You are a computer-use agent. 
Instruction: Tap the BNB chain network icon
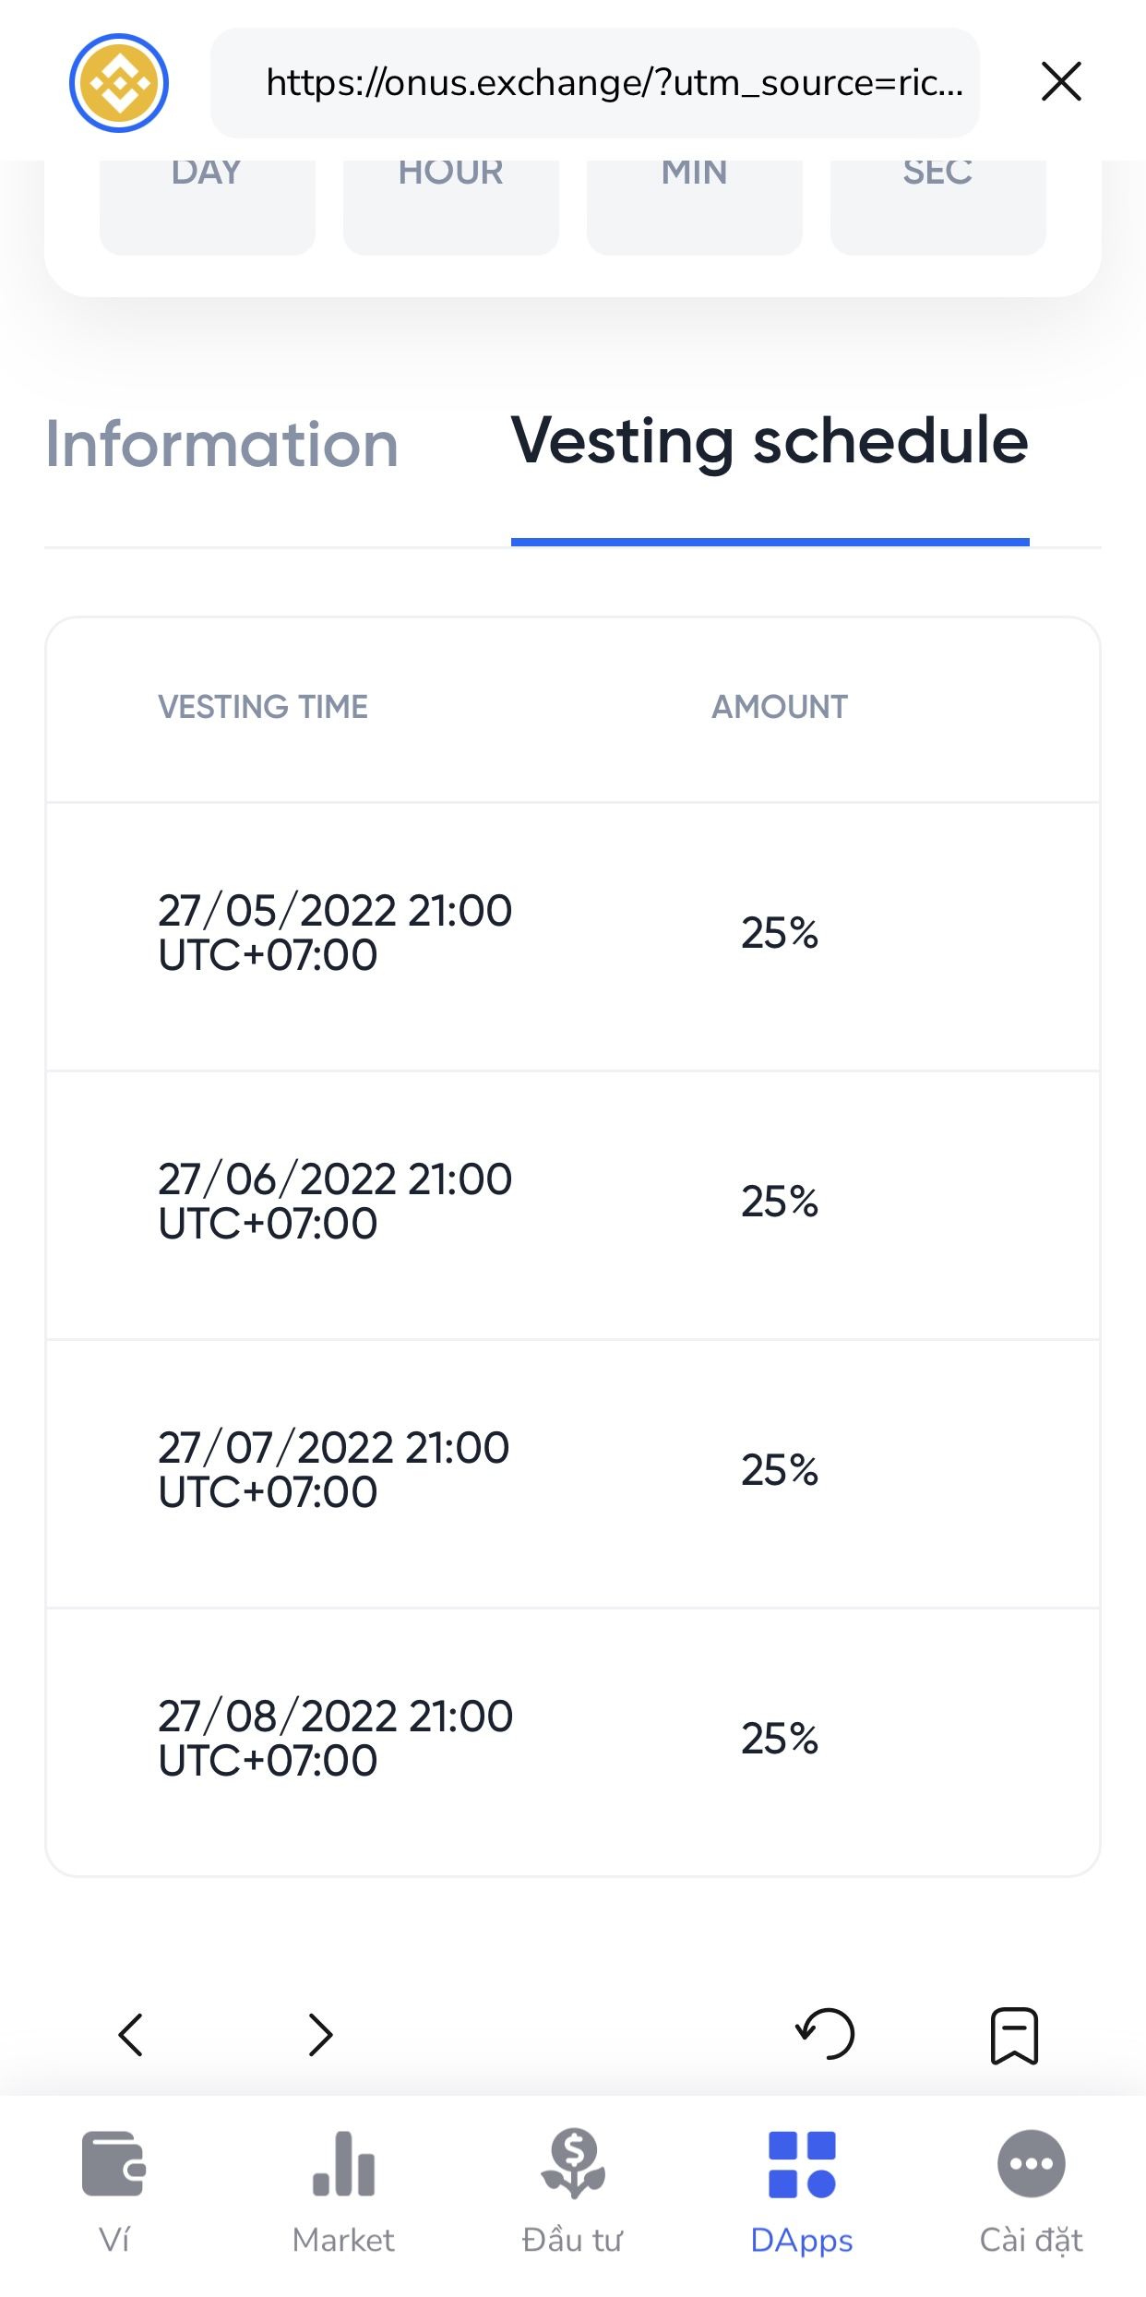(119, 83)
